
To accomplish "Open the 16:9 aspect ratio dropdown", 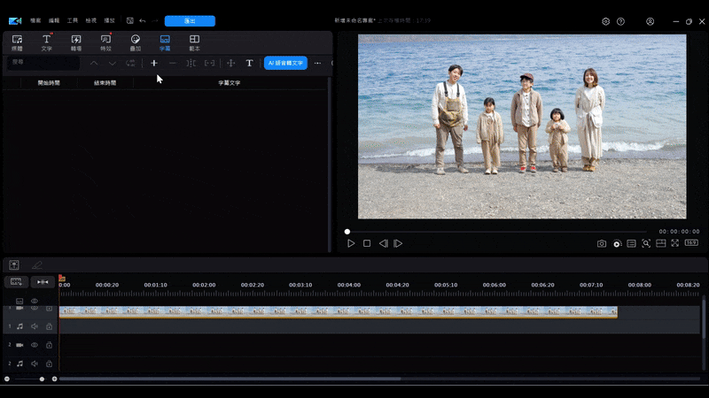I will click(691, 243).
